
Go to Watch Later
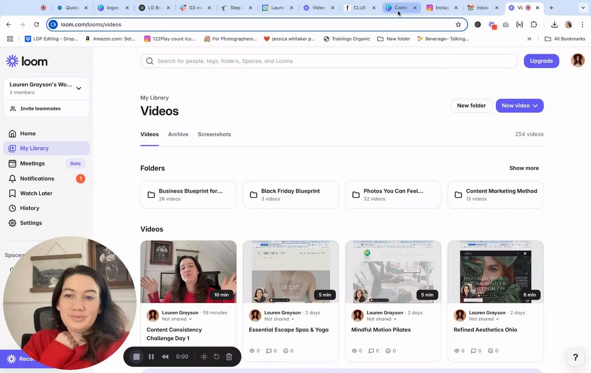click(46, 193)
